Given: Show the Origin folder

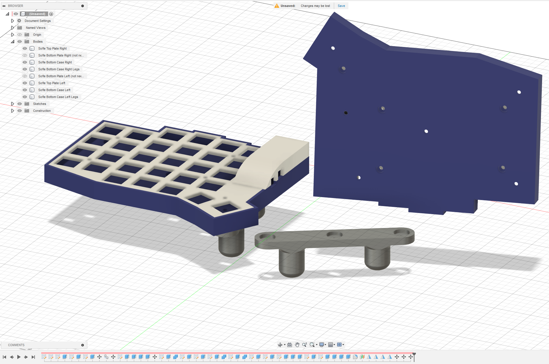Looking at the screenshot, I should (20, 35).
